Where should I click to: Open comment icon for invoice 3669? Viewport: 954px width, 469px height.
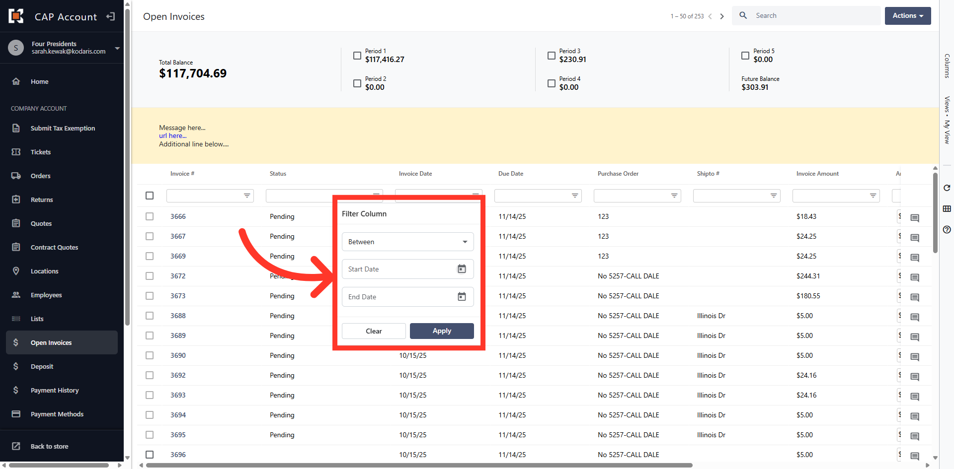pyautogui.click(x=915, y=258)
